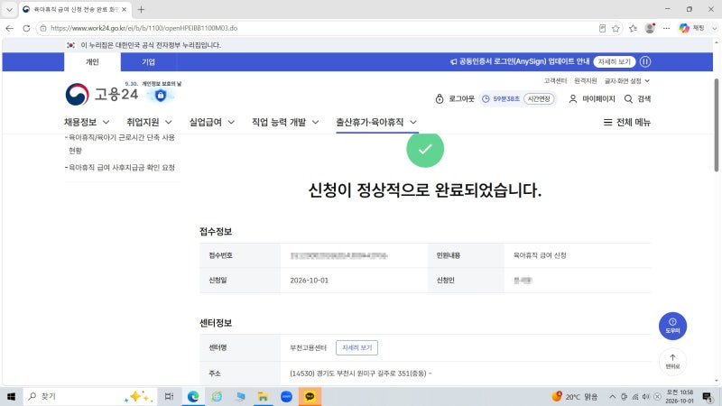Open the notification center icon
The image size is (722, 406).
[707, 396]
